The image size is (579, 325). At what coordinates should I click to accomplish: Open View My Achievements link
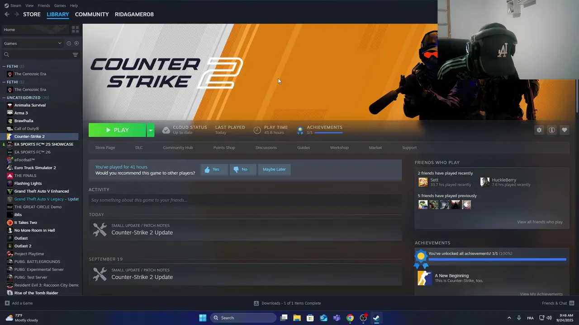[541, 294]
